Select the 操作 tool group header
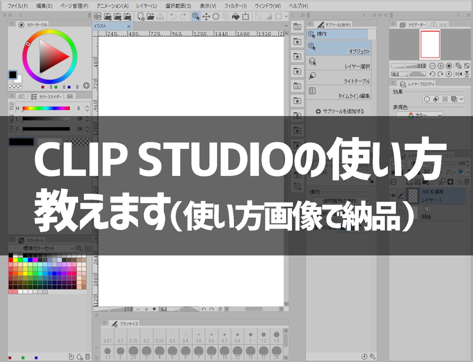 (x=337, y=34)
